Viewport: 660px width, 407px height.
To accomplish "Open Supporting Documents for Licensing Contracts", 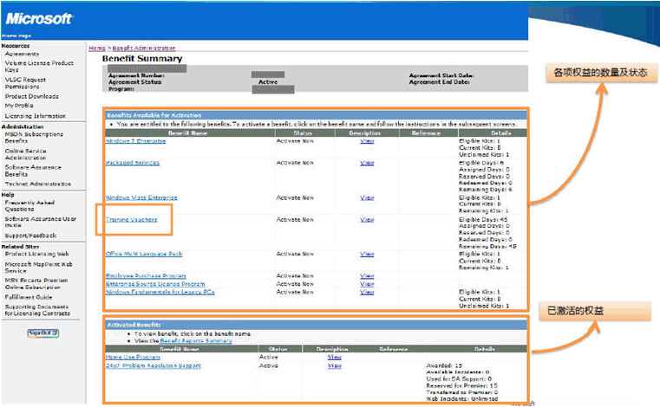I will (37, 310).
